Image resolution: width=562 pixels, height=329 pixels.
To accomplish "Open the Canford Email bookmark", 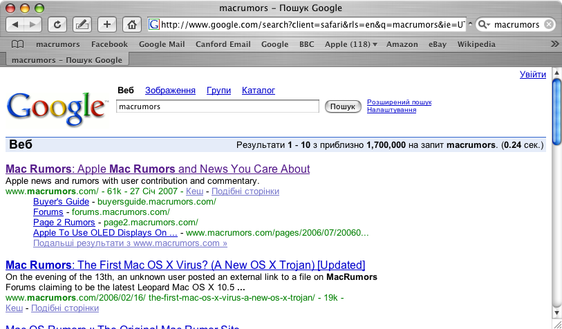I will pyautogui.click(x=223, y=44).
